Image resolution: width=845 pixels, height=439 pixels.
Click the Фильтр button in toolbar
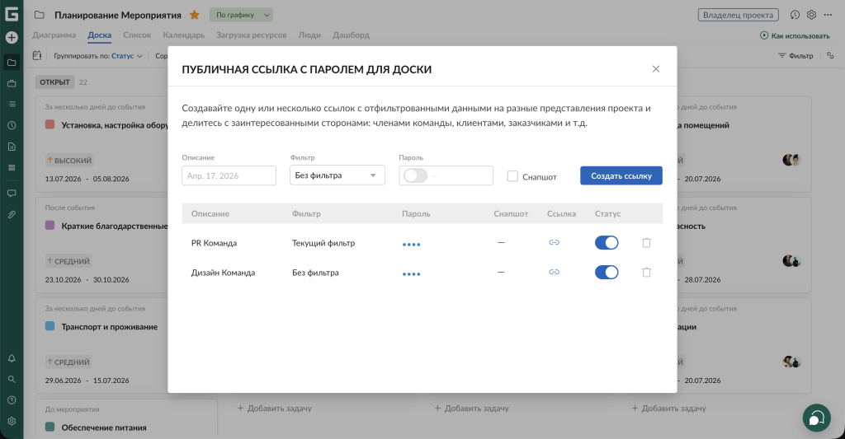796,55
